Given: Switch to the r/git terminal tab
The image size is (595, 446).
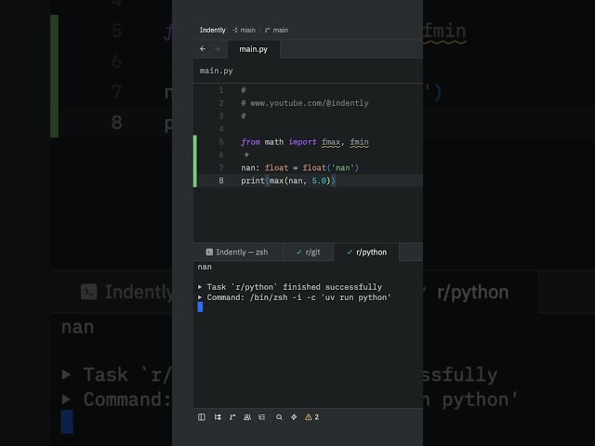Looking at the screenshot, I should coord(308,252).
